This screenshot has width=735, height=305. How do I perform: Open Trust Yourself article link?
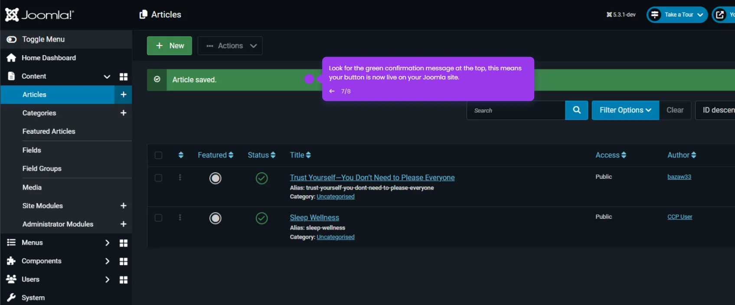click(x=372, y=177)
